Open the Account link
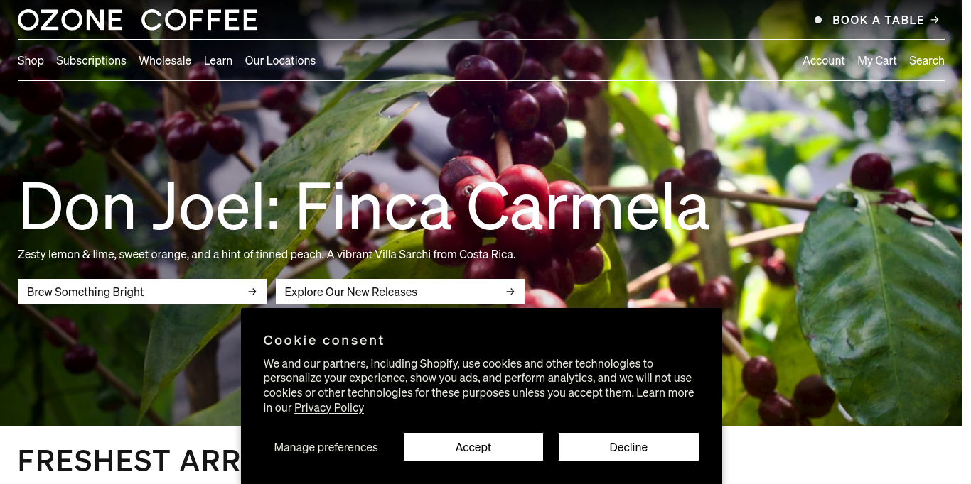 coord(824,60)
